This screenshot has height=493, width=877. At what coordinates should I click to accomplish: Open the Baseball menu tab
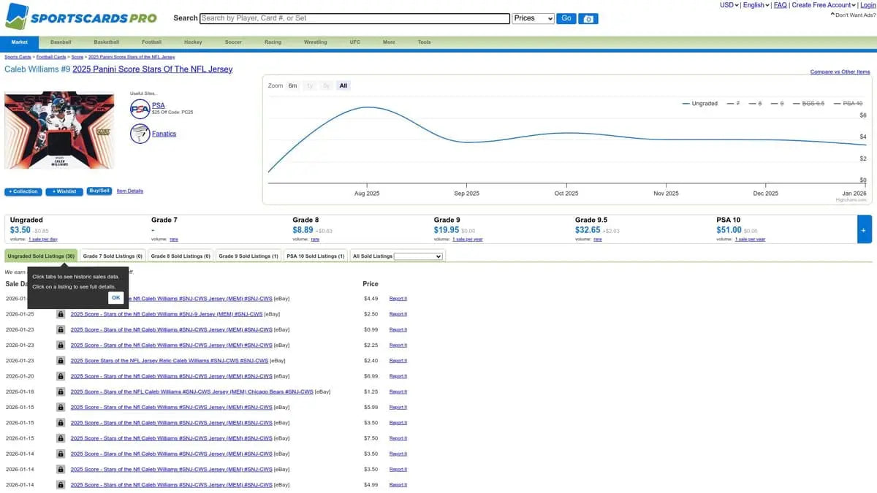(61, 42)
